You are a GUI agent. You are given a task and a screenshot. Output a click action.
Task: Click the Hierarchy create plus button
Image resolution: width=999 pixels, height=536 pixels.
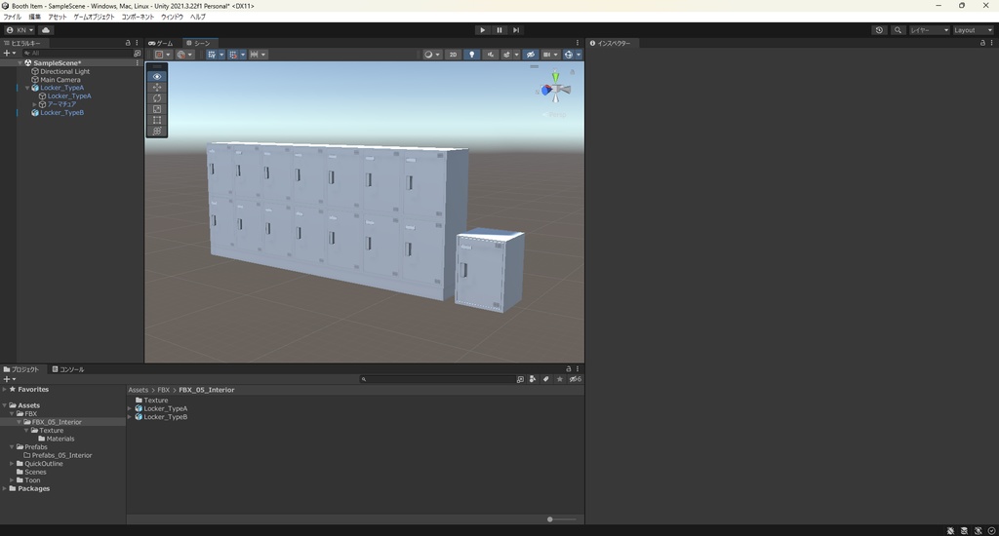coord(9,54)
